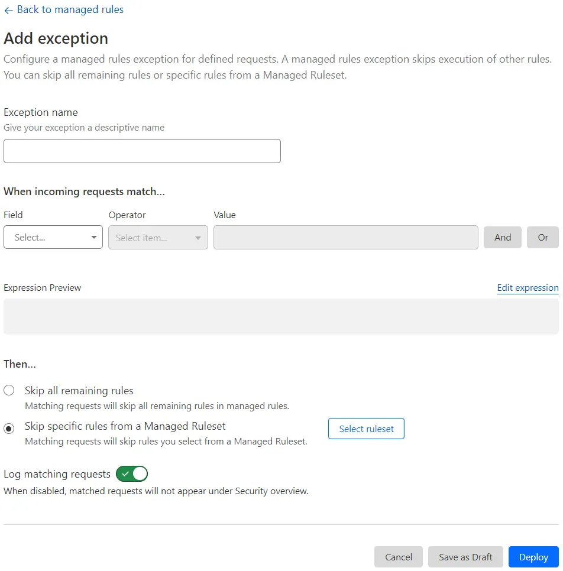The width and height of the screenshot is (563, 571).
Task: Click the Deploy button
Action: (533, 556)
